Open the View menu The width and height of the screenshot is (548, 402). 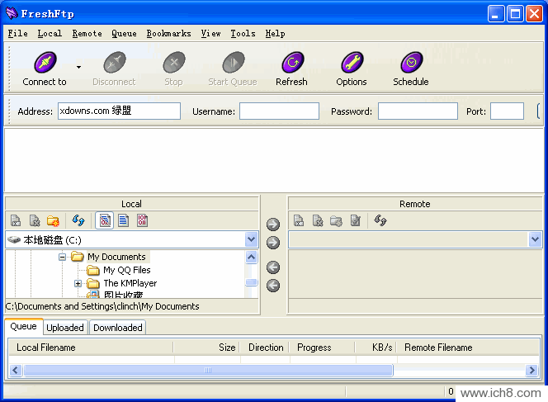210,34
